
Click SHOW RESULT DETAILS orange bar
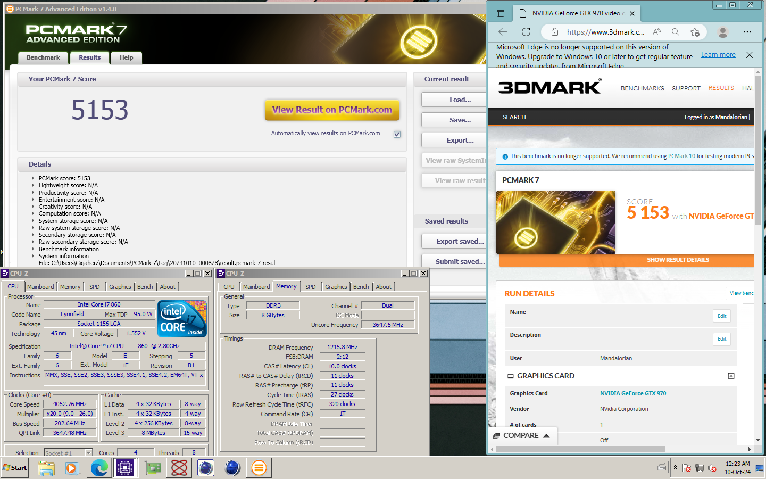(626, 260)
